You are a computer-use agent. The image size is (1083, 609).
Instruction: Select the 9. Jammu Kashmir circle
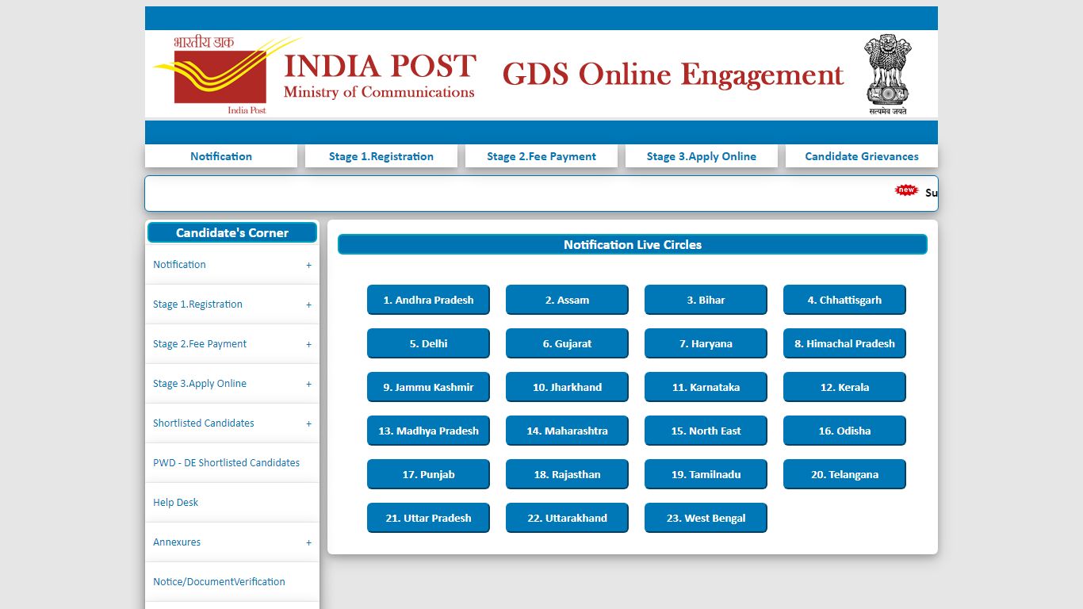428,387
